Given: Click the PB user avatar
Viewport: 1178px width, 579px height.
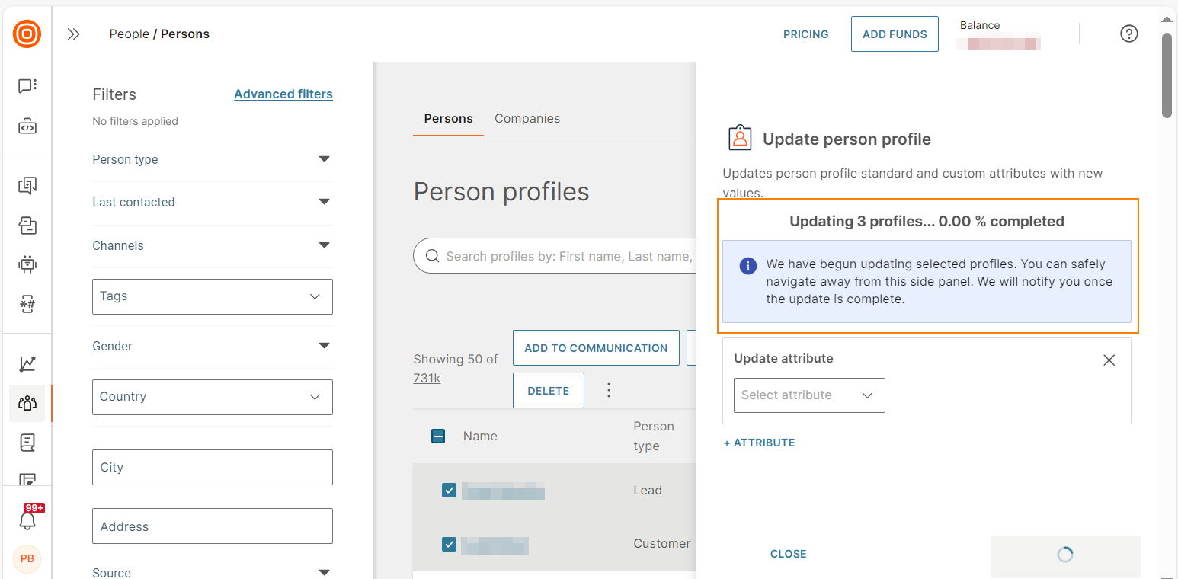Looking at the screenshot, I should 27,558.
